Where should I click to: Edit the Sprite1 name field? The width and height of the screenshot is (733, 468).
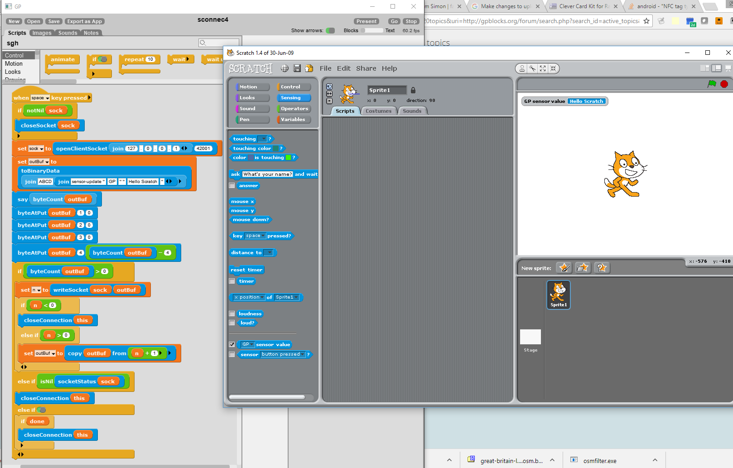[x=387, y=90]
